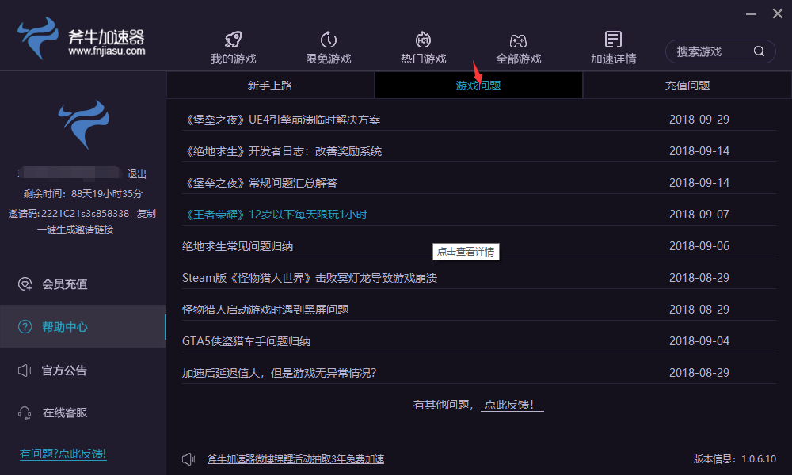Switch to the 新手上路 tab
This screenshot has height=475, width=792.
coord(270,85)
